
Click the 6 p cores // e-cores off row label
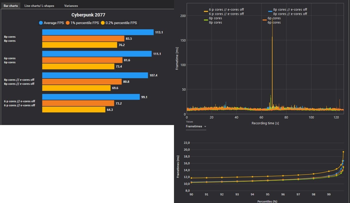click(20, 103)
